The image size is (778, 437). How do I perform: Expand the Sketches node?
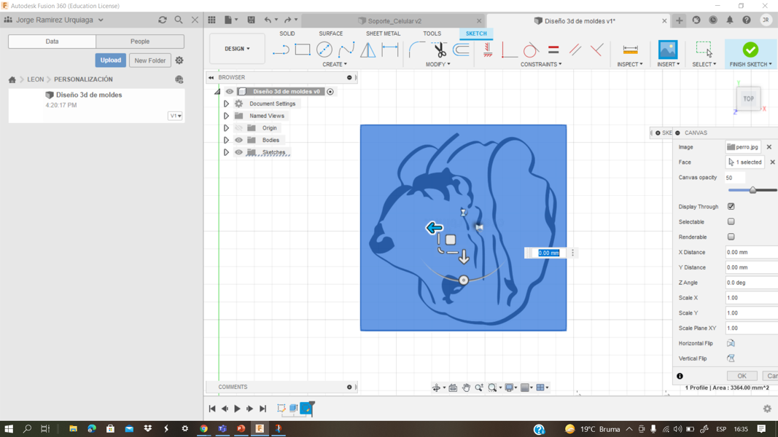226,152
